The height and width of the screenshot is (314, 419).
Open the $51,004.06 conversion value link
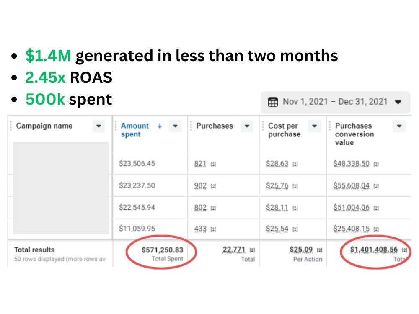(351, 208)
